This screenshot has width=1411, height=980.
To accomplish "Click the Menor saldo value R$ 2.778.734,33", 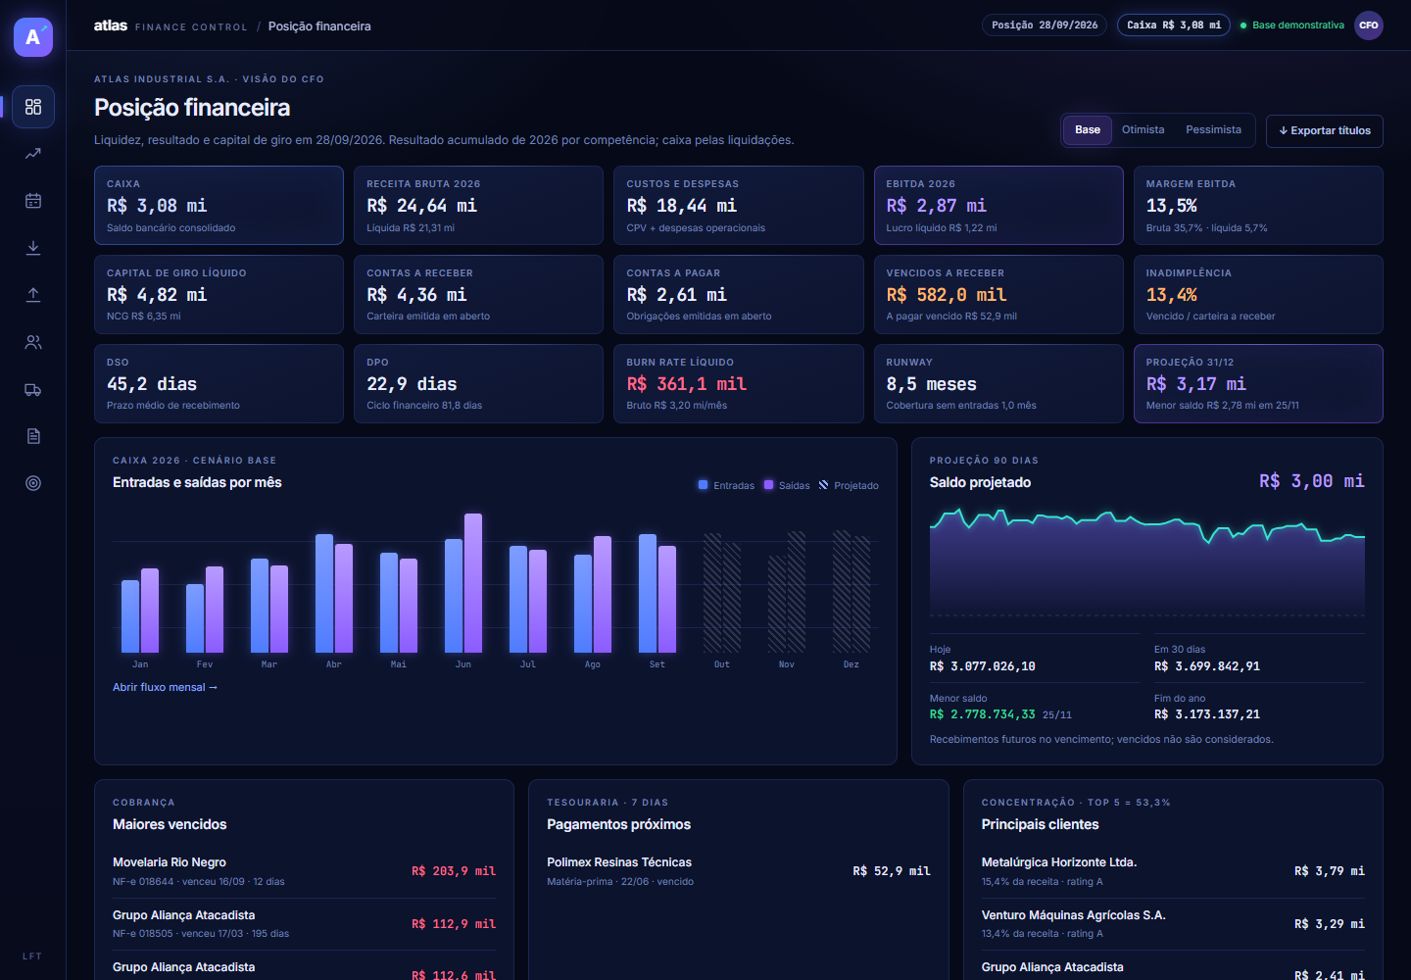I will 983,714.
